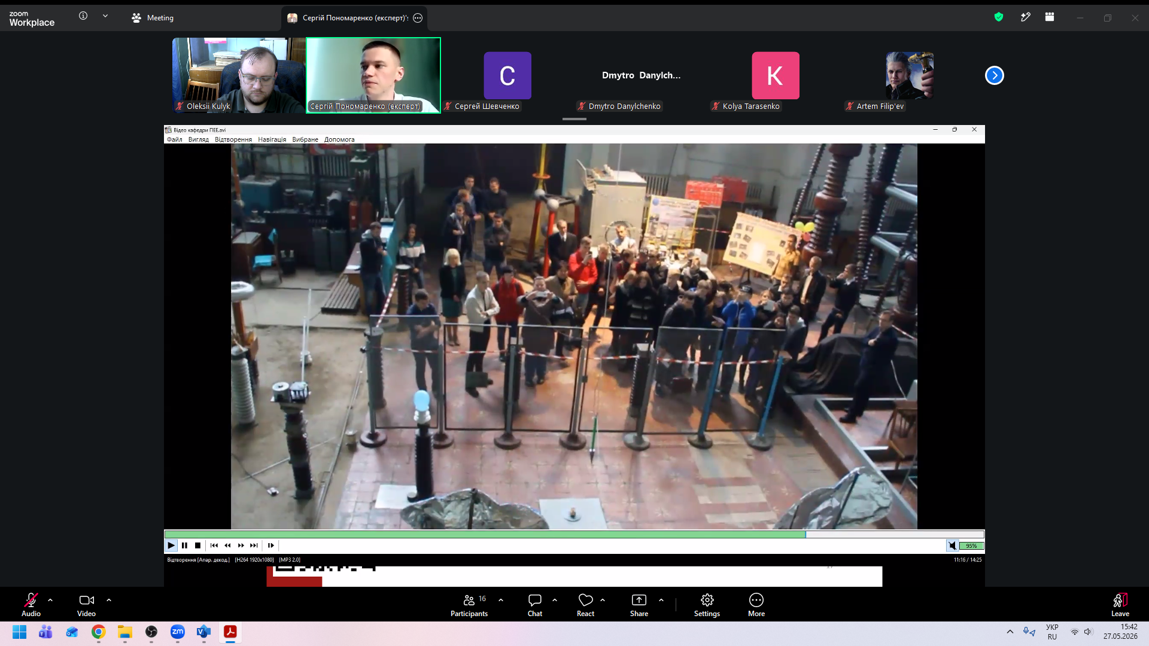Viewport: 1149px width, 646px height.
Task: Open More options button
Action: tap(756, 605)
